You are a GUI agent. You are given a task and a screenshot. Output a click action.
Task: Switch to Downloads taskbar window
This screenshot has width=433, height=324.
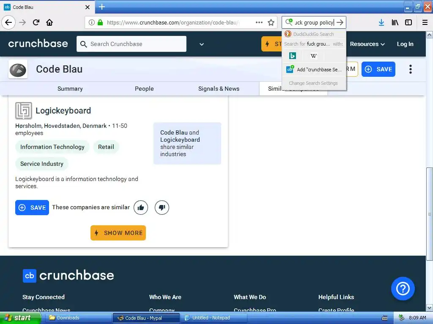point(78,318)
